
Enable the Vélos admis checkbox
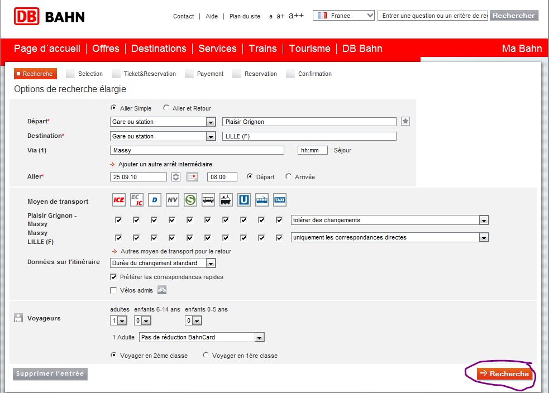pyautogui.click(x=113, y=290)
